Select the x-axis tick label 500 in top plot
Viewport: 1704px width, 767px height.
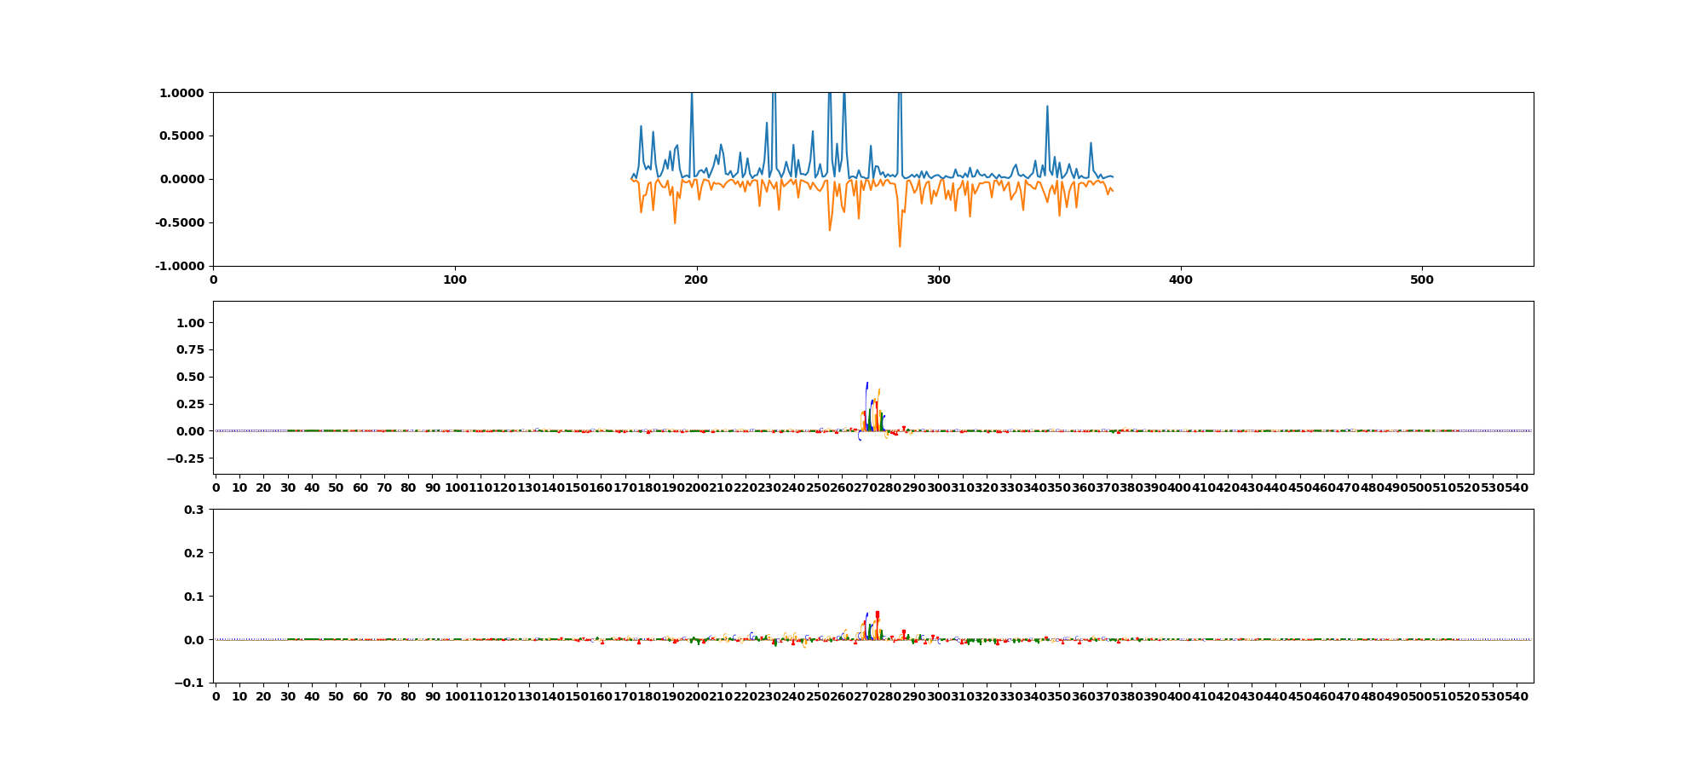tap(1422, 280)
